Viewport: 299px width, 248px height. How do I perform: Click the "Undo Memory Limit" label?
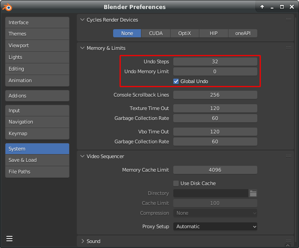click(x=146, y=71)
